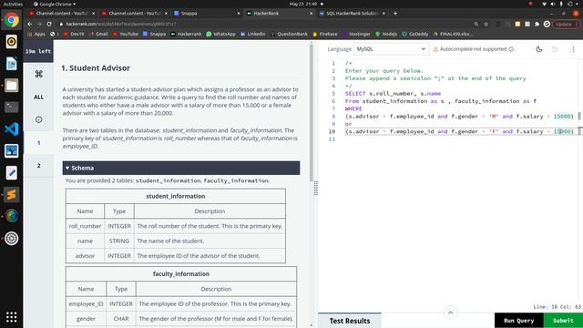Screen dimensions: 583x328
Task: Place cursor on code editor line 11
Action: pyautogui.click(x=461, y=139)
